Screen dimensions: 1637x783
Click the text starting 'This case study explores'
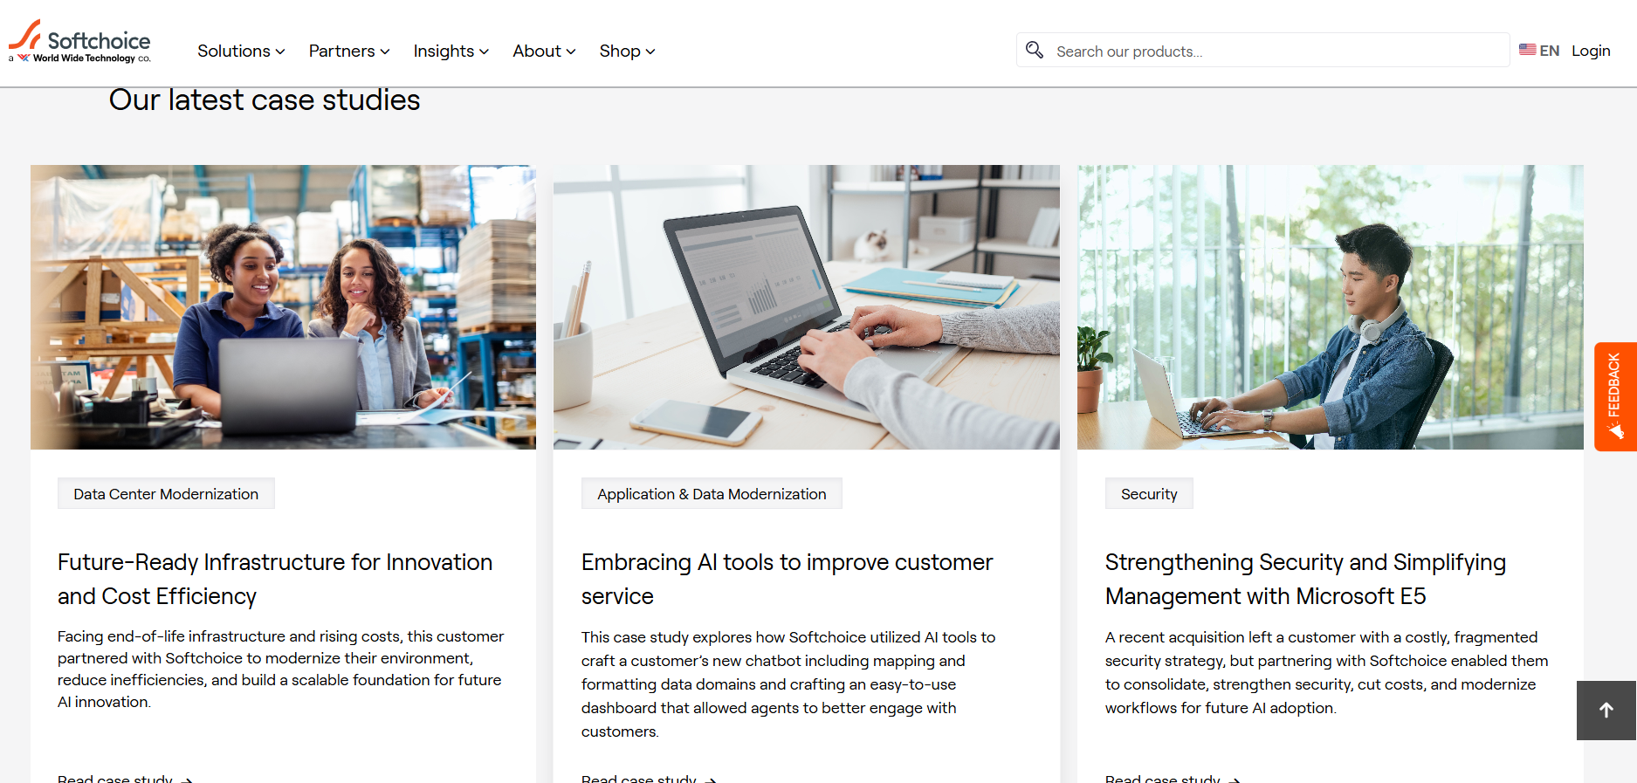point(788,684)
